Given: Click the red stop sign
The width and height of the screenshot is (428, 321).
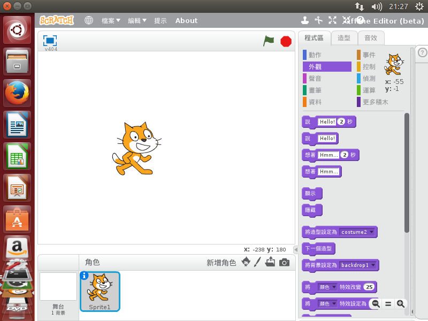Looking at the screenshot, I should click(x=286, y=42).
